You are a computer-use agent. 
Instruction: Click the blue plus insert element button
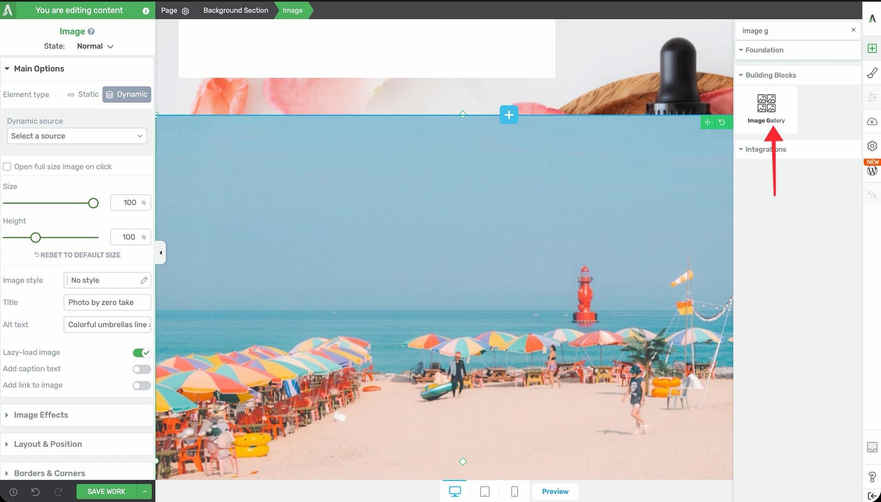tap(508, 115)
